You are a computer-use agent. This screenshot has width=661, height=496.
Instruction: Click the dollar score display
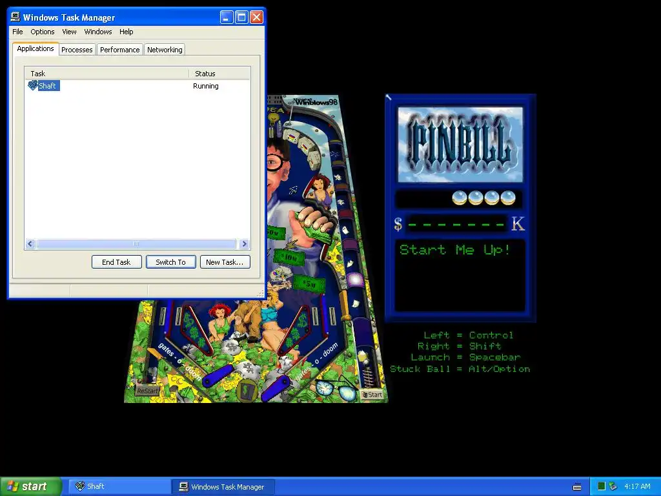(x=458, y=224)
